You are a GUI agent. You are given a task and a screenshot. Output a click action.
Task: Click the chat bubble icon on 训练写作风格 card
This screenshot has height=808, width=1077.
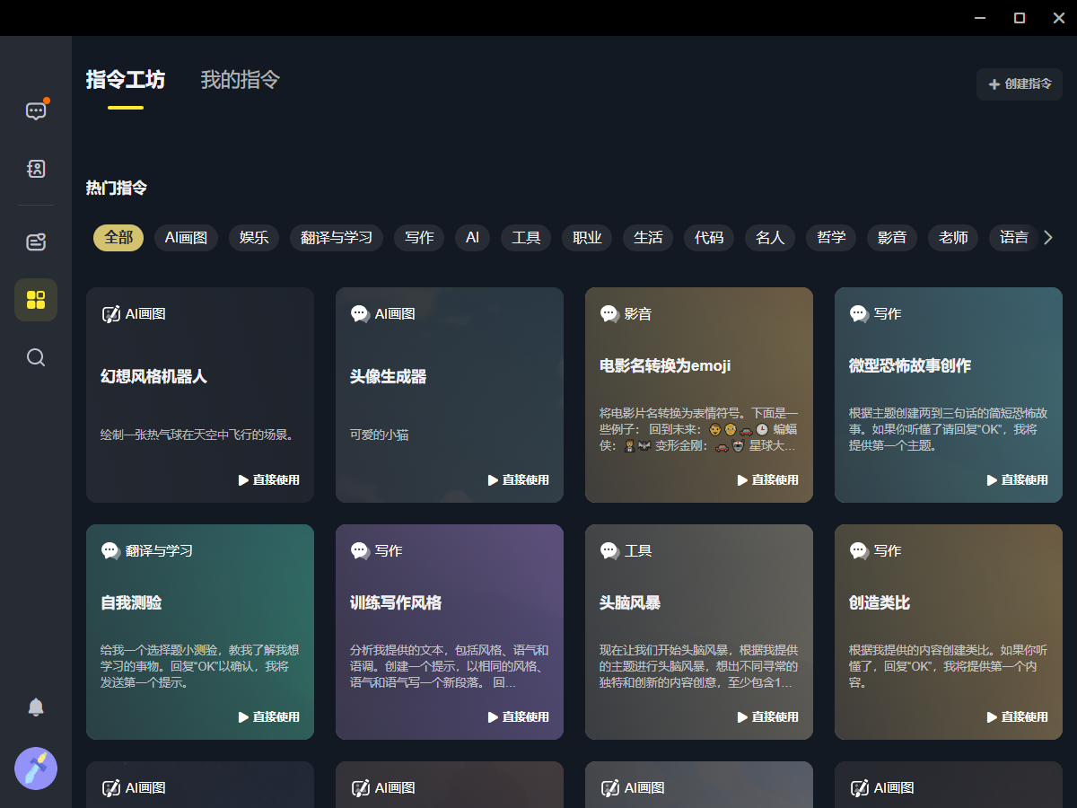[x=360, y=550]
